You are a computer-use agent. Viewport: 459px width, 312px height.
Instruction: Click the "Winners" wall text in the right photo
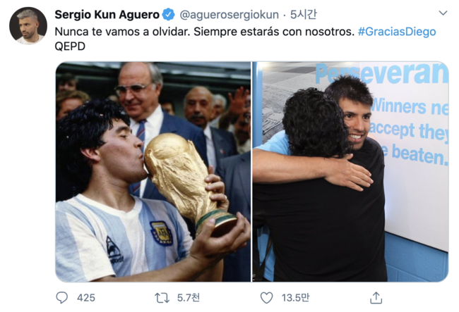click(x=398, y=106)
